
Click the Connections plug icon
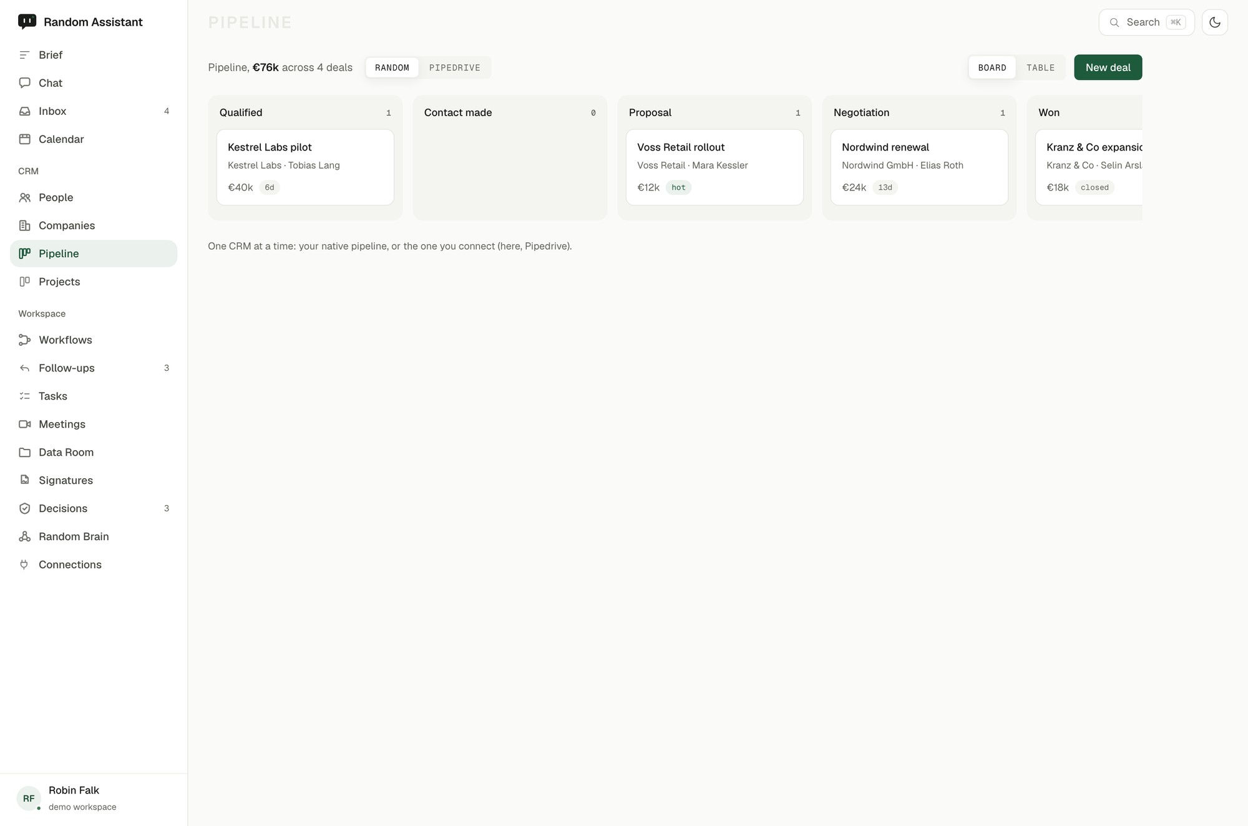tap(24, 564)
